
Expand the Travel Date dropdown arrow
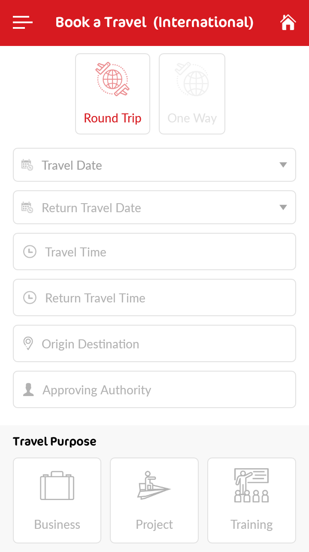coord(283,165)
